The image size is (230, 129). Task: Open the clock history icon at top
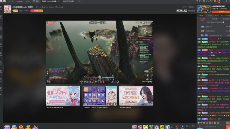point(197,1)
